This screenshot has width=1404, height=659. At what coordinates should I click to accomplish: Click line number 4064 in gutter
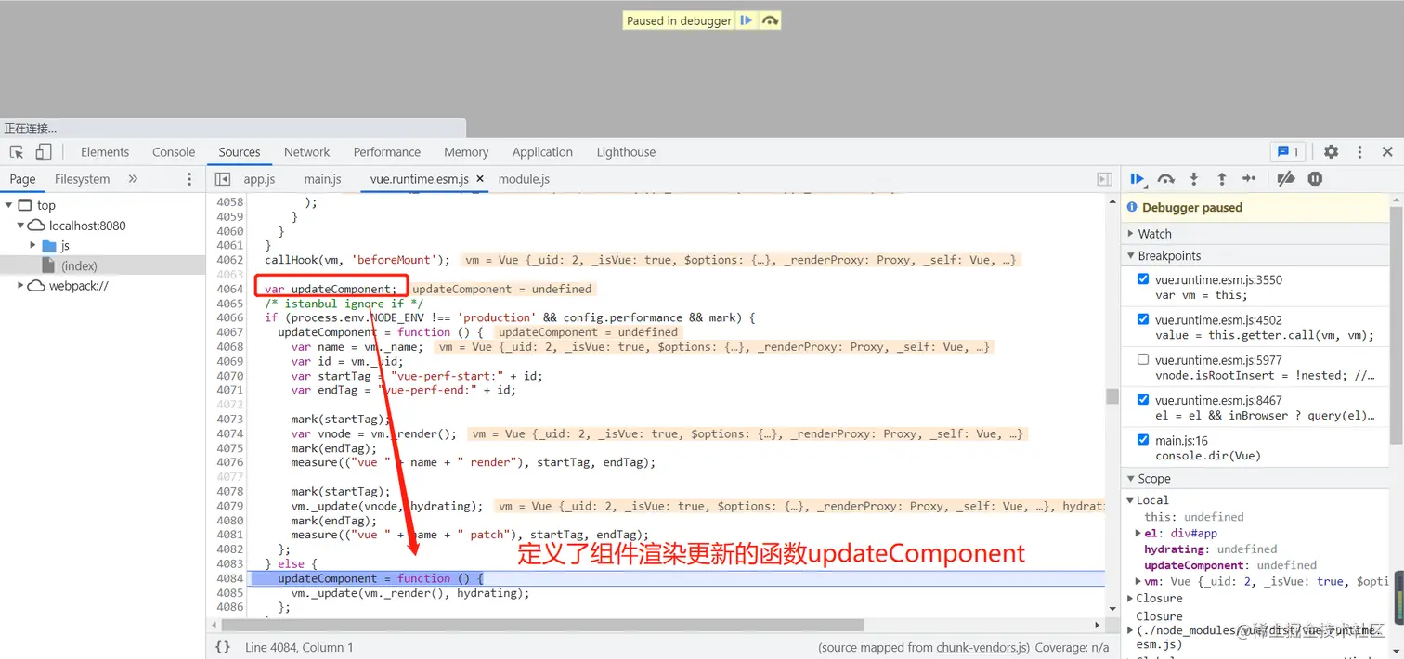point(229,290)
